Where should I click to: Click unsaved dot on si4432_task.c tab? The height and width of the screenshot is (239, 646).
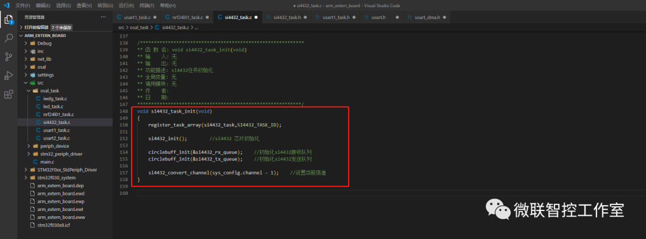coord(257,17)
